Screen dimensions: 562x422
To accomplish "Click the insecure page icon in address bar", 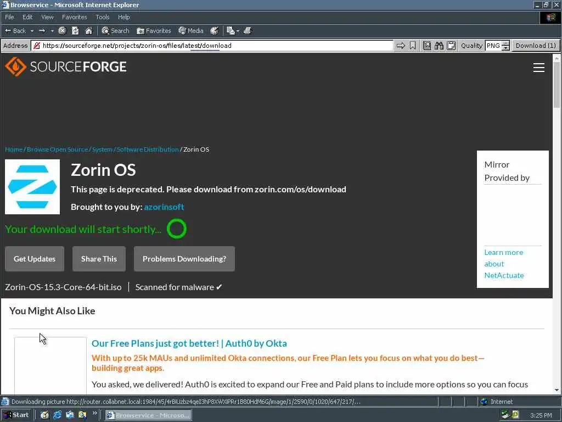I will coord(37,46).
